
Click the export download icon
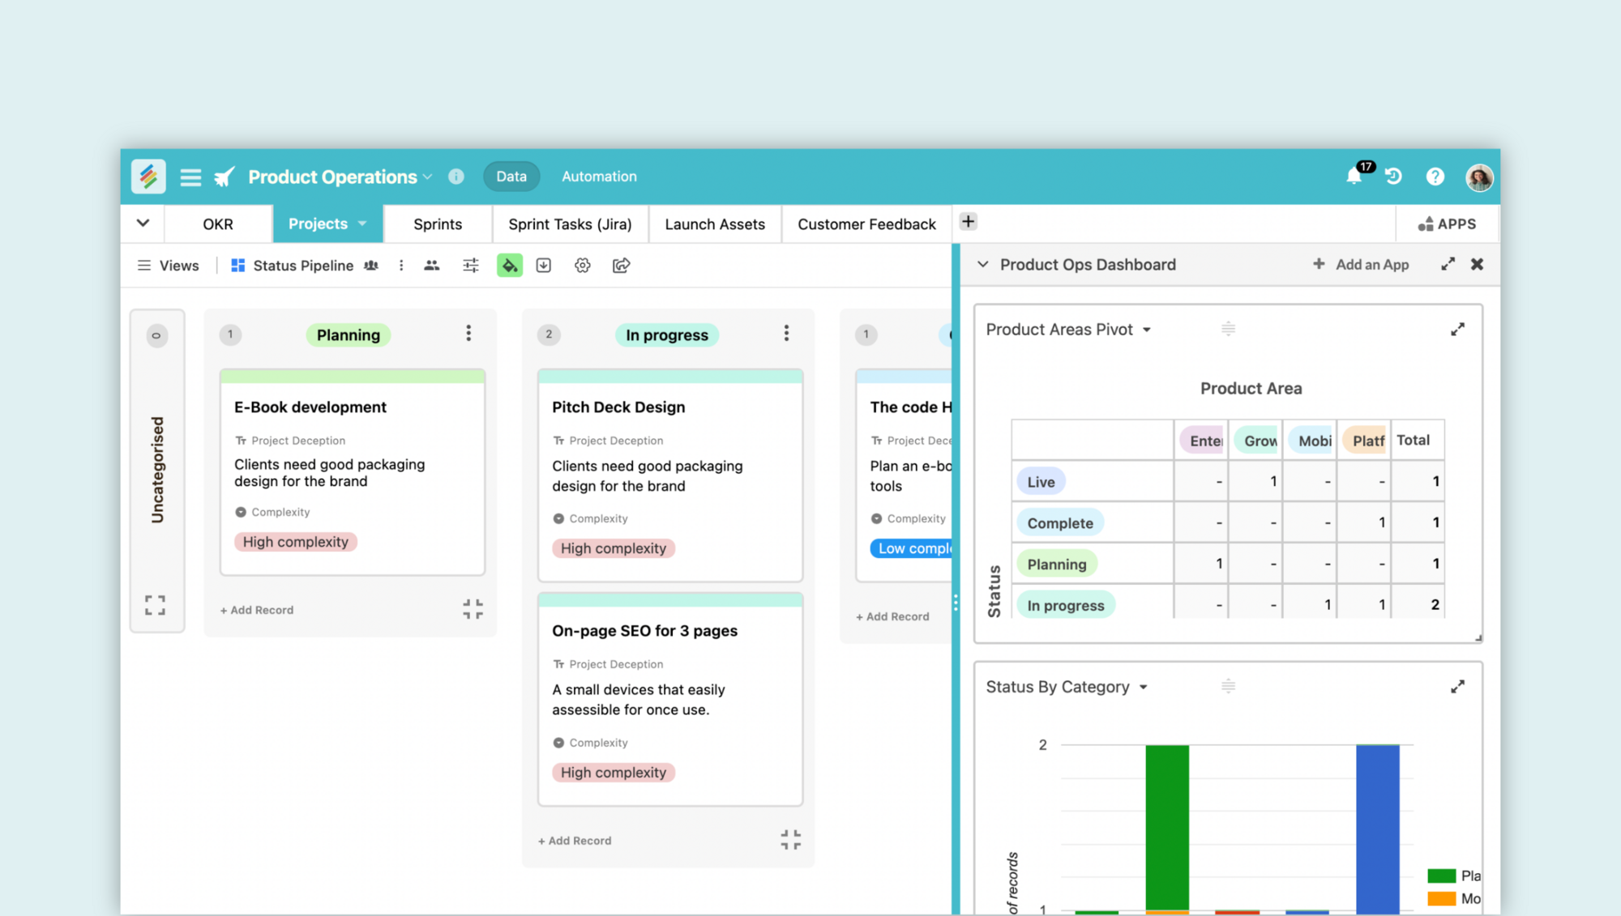pyautogui.click(x=543, y=265)
